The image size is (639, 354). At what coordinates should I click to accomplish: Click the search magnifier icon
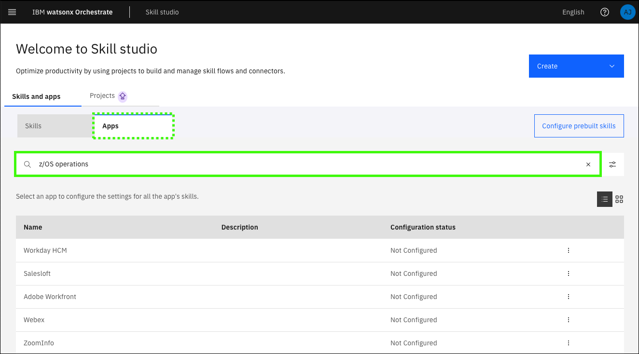coord(28,164)
